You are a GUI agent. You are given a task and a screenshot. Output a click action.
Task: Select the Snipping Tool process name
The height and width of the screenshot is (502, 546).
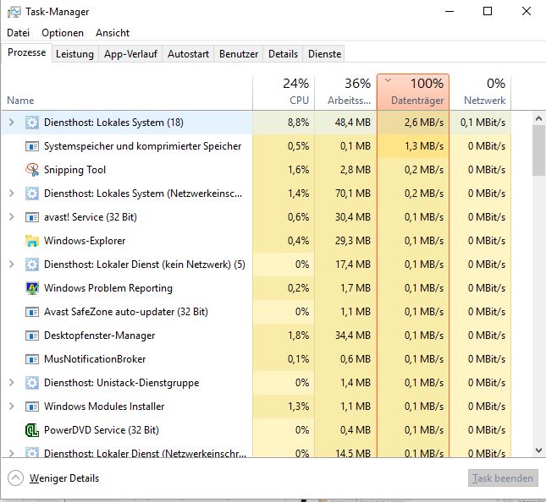pos(74,170)
